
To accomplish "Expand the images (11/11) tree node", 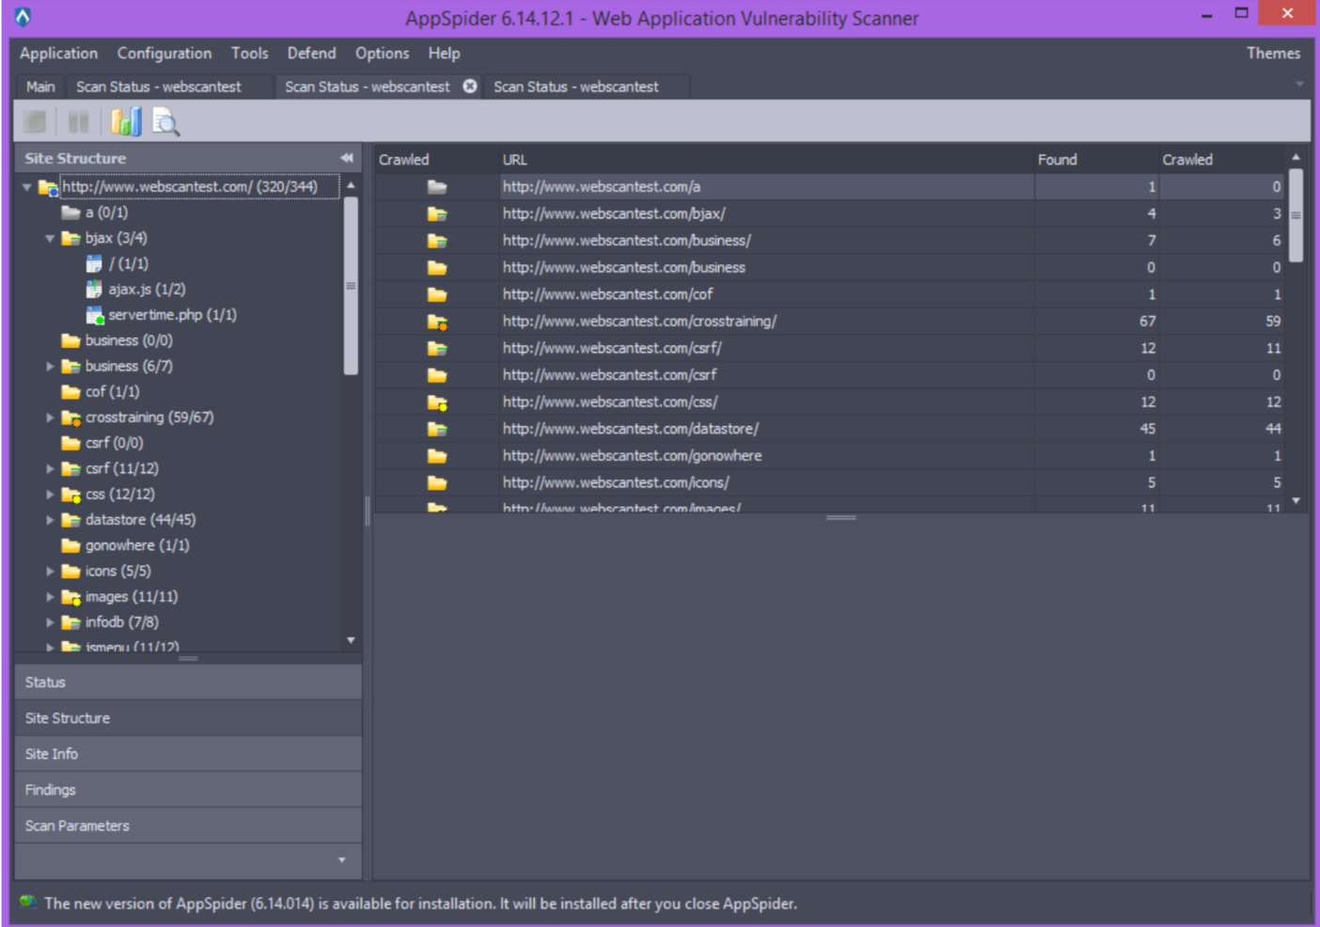I will (x=50, y=596).
